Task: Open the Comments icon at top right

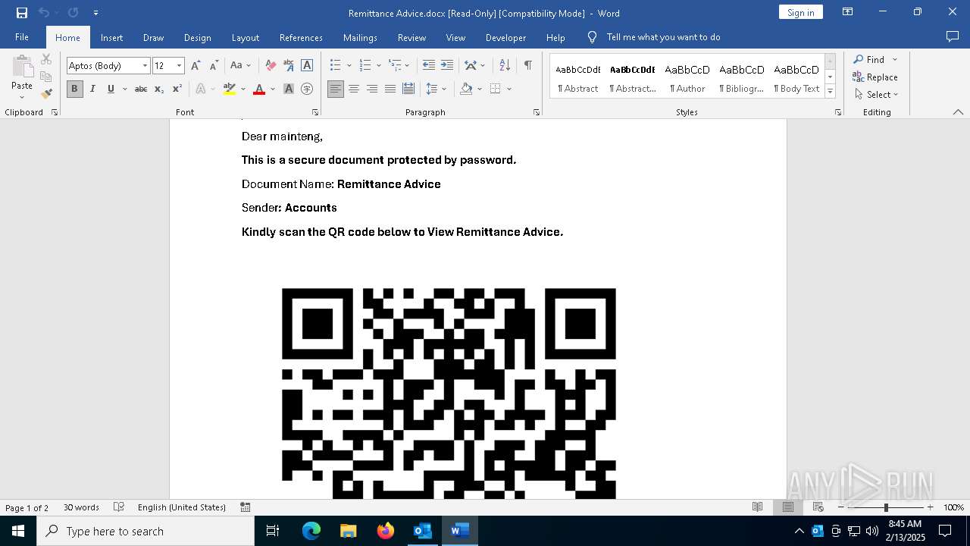Action: 953,37
